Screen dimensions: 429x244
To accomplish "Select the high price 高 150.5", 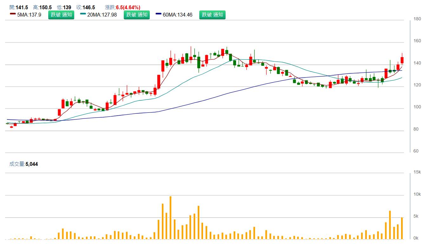I will point(42,7).
